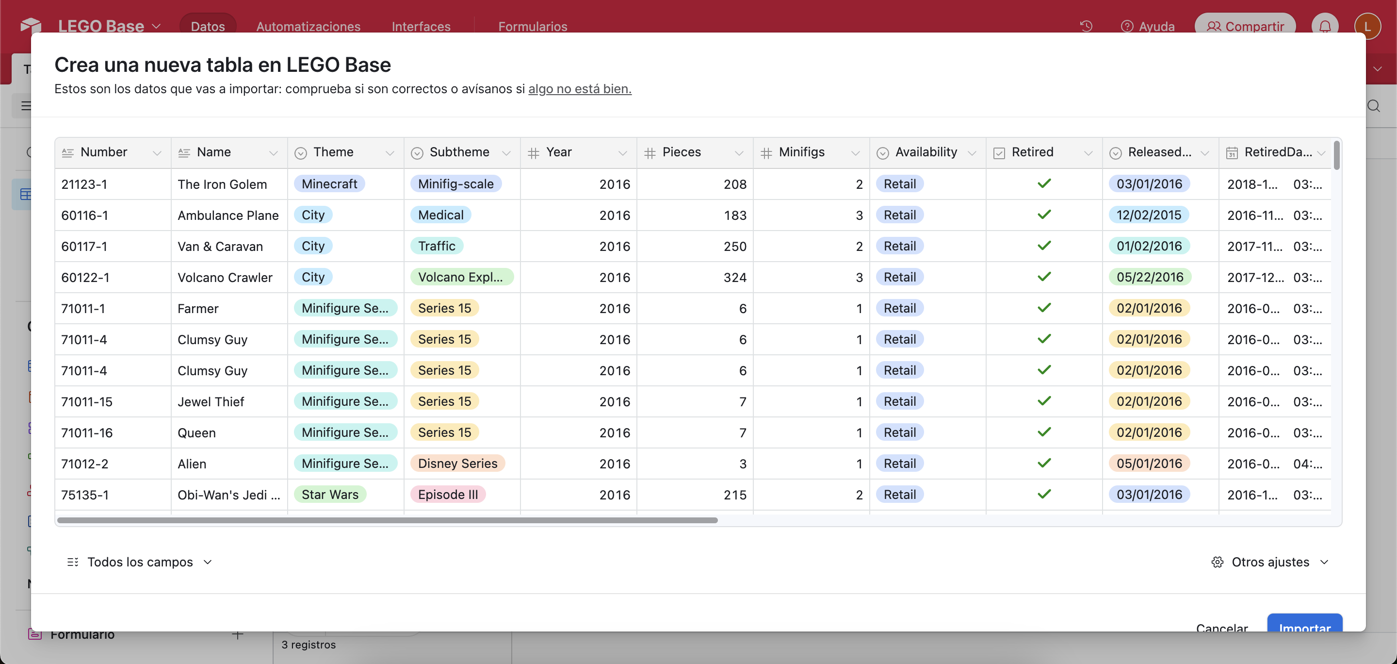Click the Pieces number field icon
Screen dimensions: 1397x664
click(650, 153)
